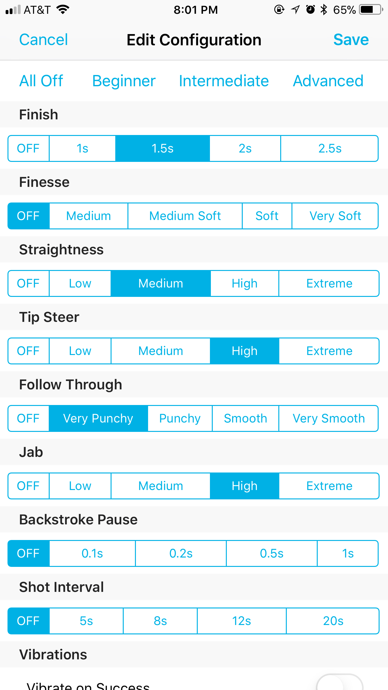Tap the location arrow status icon
This screenshot has height=690, width=388.
pyautogui.click(x=295, y=10)
